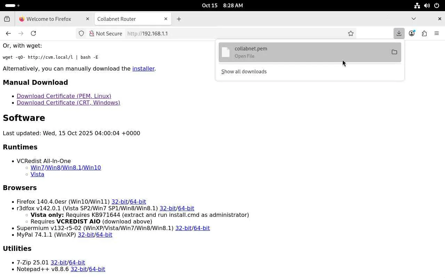
Task: Open the clock and calendar menu
Action: click(222, 6)
